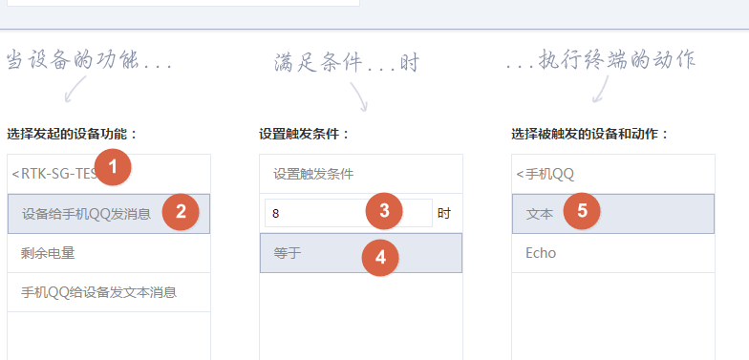749x360 pixels.
Task: Go back from the RTK-SG-TEST device header
Action: click(x=109, y=174)
